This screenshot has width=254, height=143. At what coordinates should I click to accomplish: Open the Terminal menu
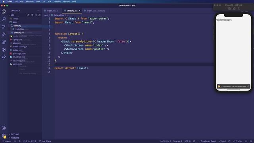pos(57,2)
